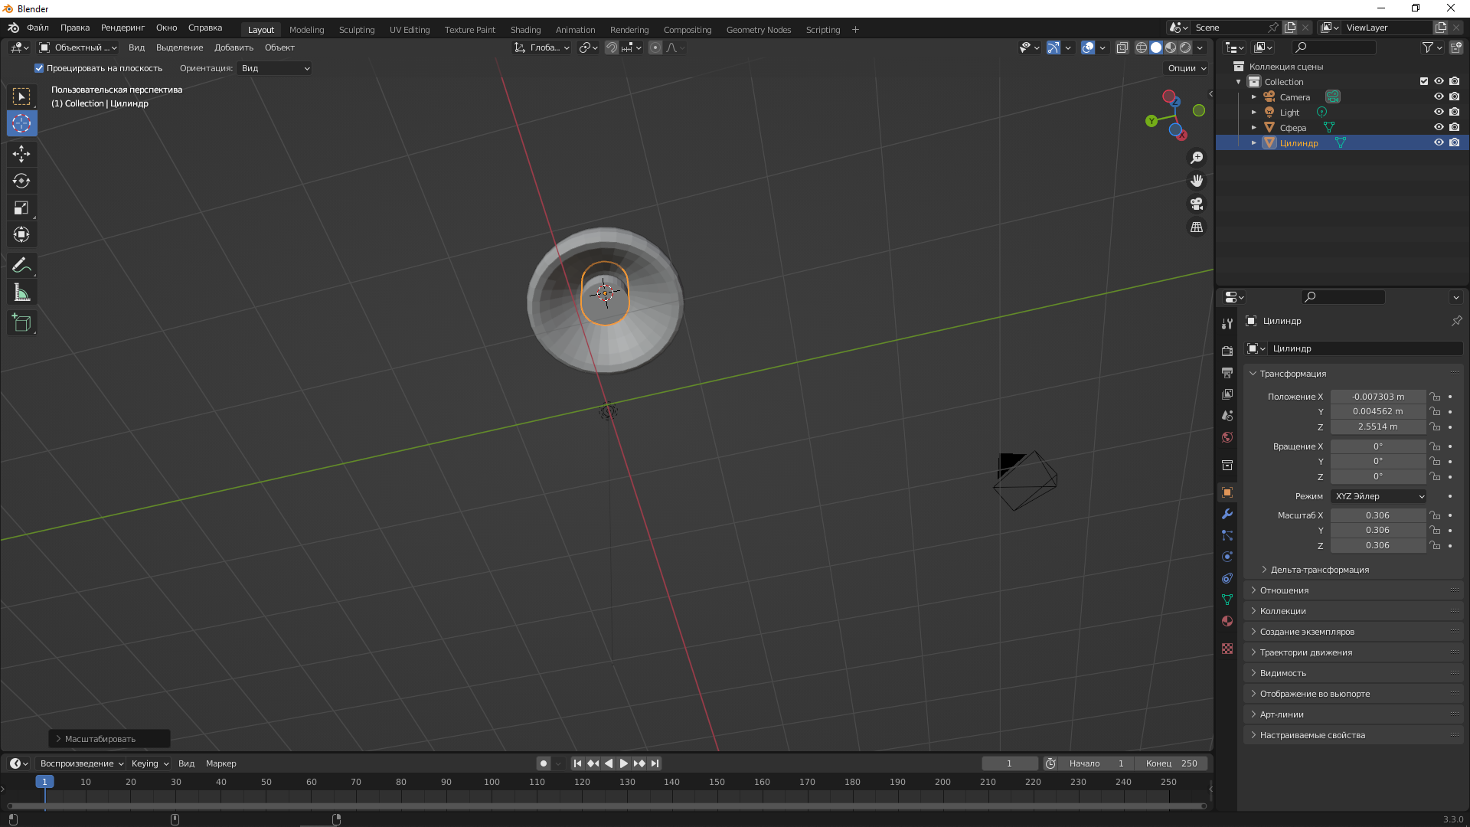The height and width of the screenshot is (827, 1470).
Task: Expand the Camera tree item
Action: tap(1254, 97)
